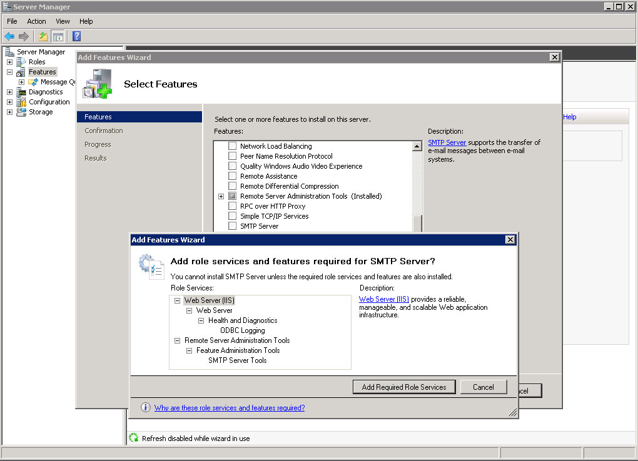Click the info icon beside the why link
638x461 pixels.
(145, 407)
